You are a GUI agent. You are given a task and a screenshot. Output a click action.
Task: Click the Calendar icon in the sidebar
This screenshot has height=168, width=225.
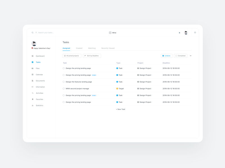pos(33,74)
